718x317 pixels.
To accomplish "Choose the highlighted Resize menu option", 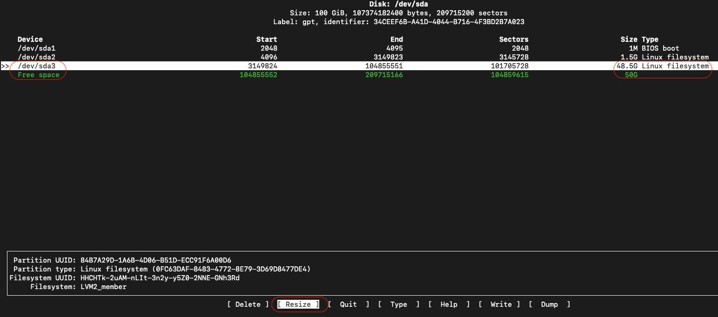I will click(298, 304).
